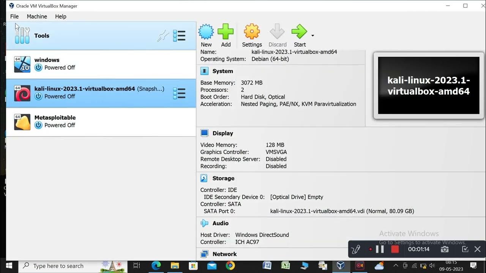Open Tools list menu icon
486x273 pixels.
(x=179, y=36)
